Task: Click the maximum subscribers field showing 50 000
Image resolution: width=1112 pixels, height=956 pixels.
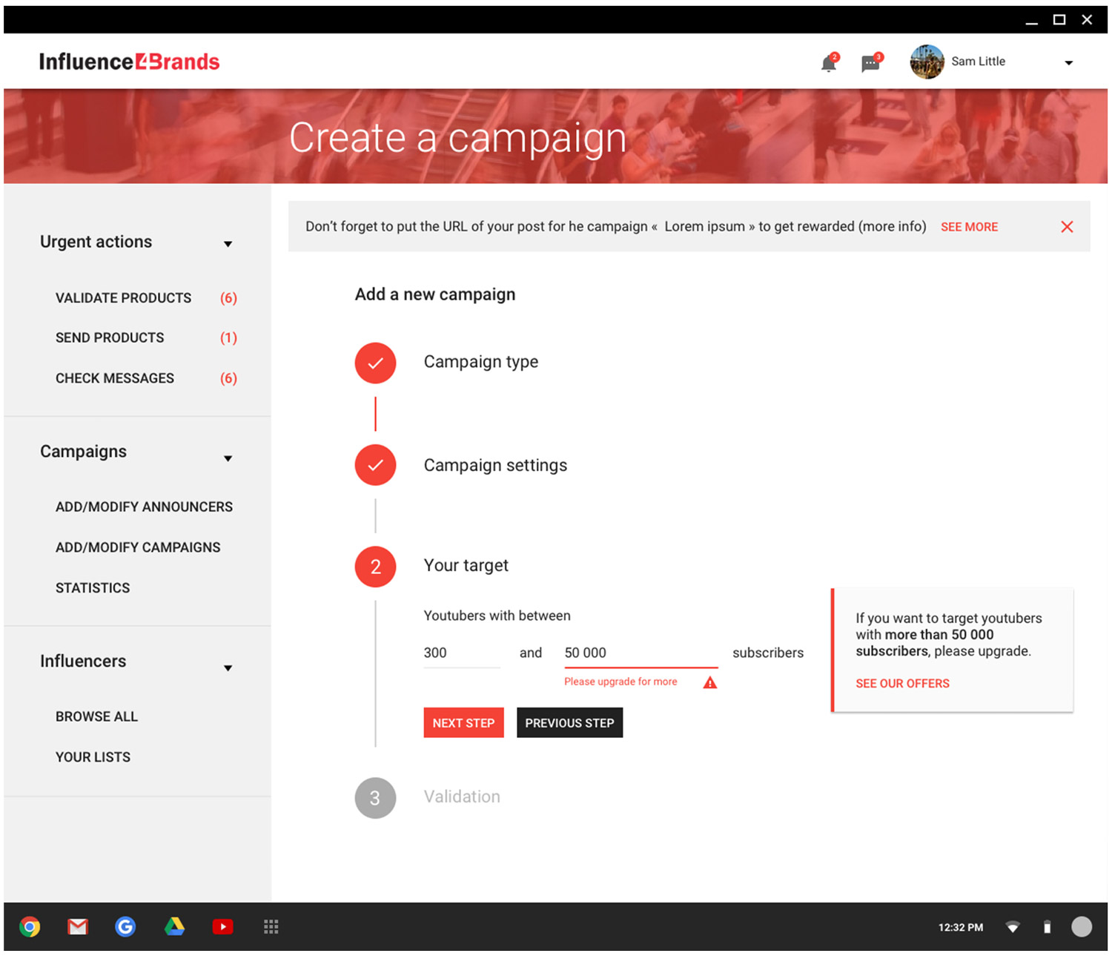Action: (x=641, y=653)
